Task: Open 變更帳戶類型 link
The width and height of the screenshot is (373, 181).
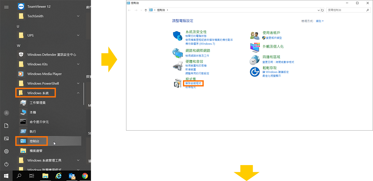Action: [x=274, y=38]
